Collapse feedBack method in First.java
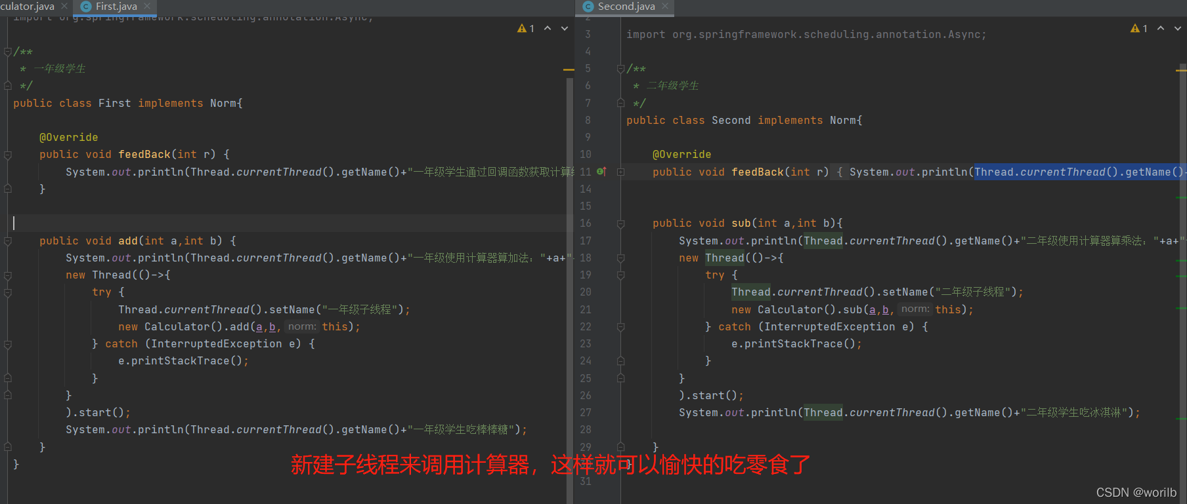 (8, 155)
